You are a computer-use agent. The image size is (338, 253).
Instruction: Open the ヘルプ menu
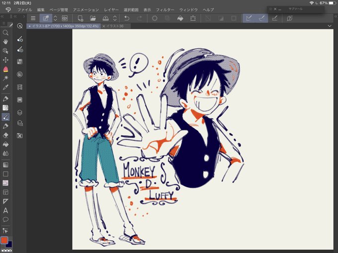(208, 10)
